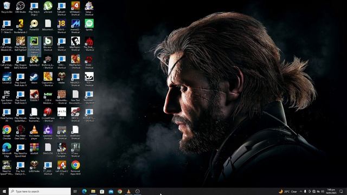Image resolution: width=347 pixels, height=195 pixels.
Task: Select the Play Metal Gear Solid icon
Action: tap(21, 132)
